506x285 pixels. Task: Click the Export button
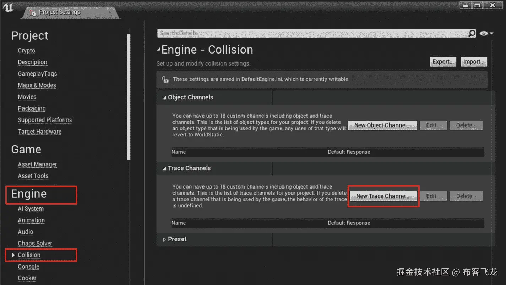coord(443,62)
